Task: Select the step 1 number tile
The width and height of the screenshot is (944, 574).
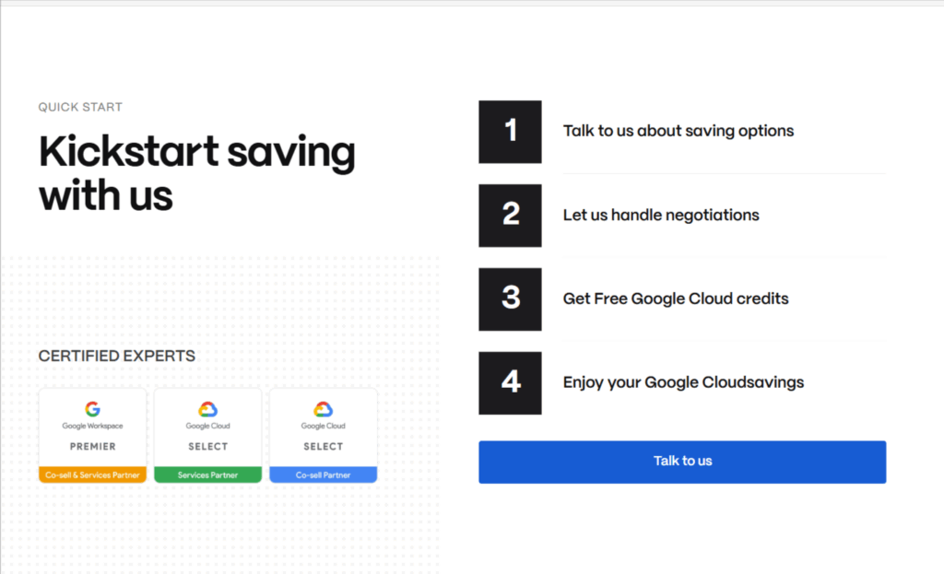Action: coord(510,132)
